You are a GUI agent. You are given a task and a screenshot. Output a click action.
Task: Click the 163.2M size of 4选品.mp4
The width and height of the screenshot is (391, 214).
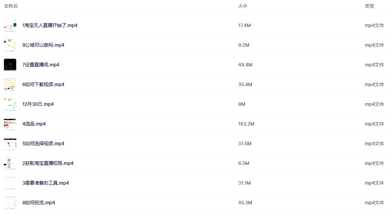(x=246, y=124)
